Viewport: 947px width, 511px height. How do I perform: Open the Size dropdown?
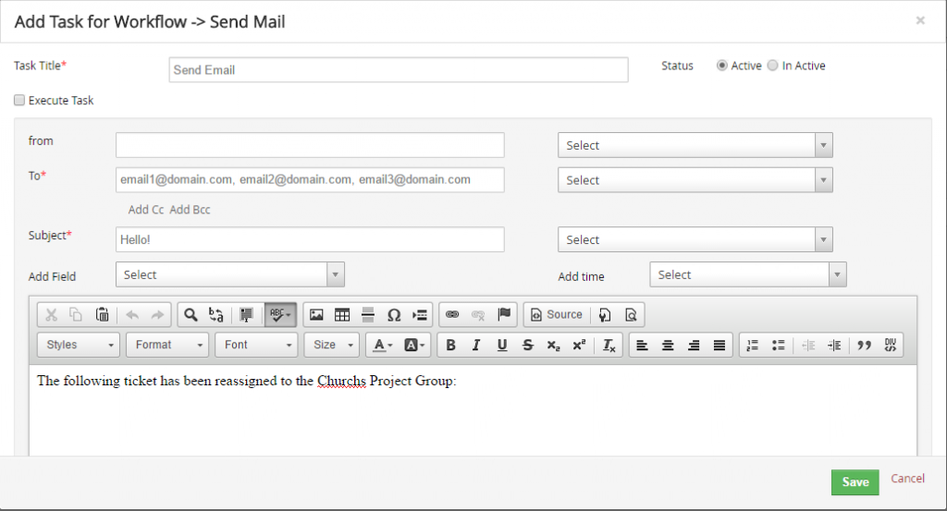click(x=332, y=345)
